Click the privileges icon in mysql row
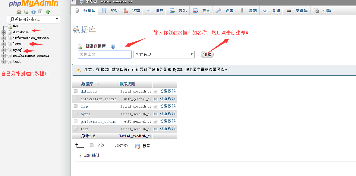The width and height of the screenshot is (356, 176). point(156,114)
